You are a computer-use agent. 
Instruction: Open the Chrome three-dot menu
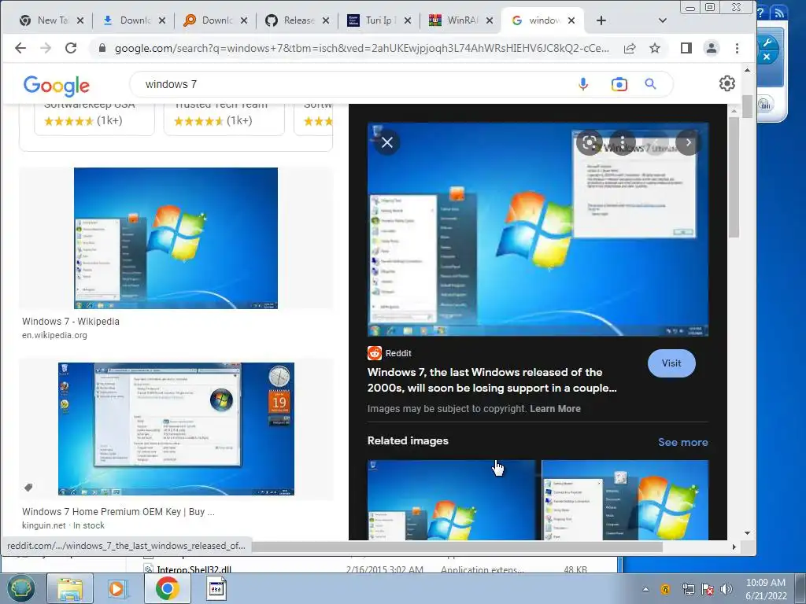tap(737, 48)
